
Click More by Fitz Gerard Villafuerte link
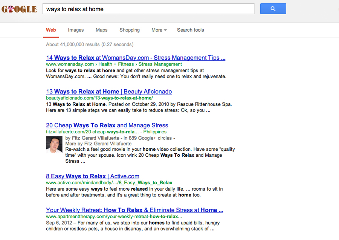98,144
